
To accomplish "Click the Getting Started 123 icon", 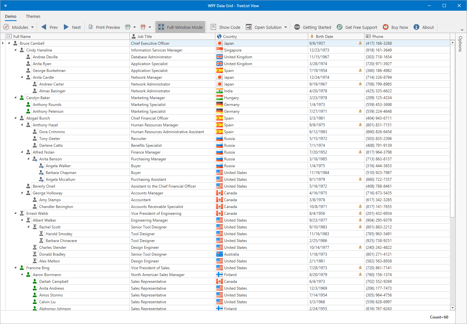I will click(297, 27).
